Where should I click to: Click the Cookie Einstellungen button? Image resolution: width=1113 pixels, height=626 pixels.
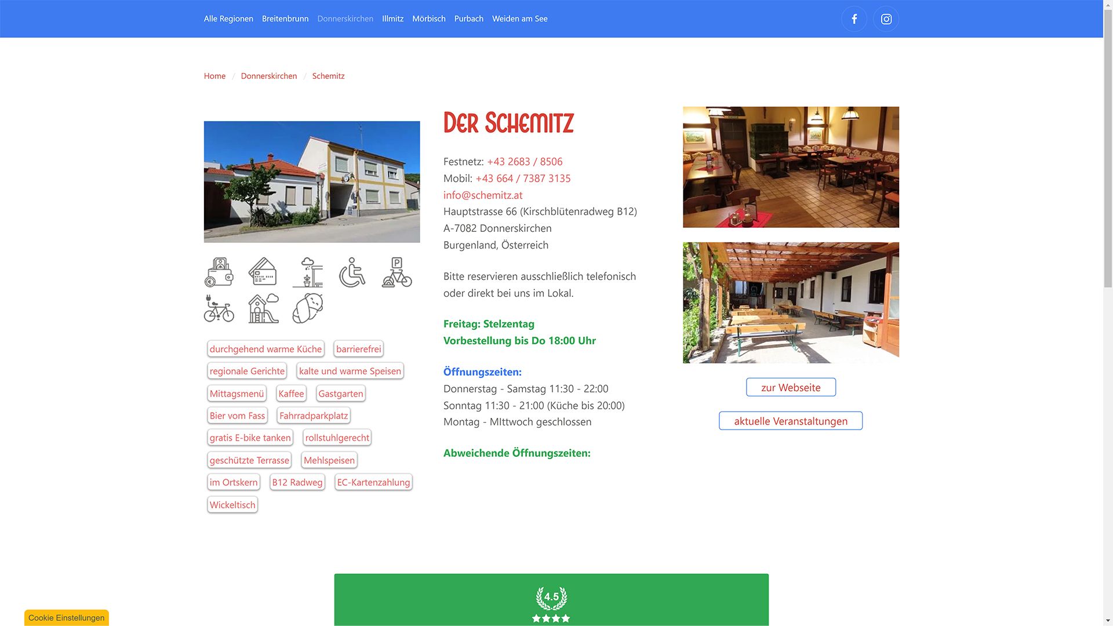(x=67, y=618)
